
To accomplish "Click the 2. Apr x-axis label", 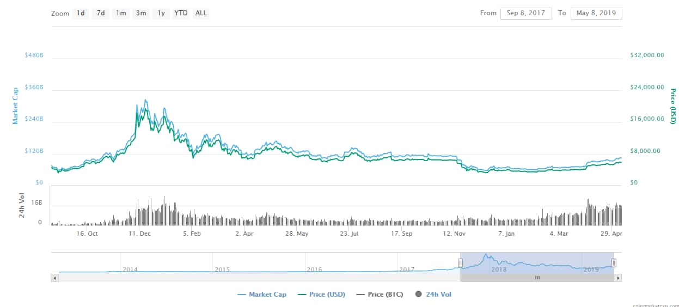I will [x=244, y=234].
